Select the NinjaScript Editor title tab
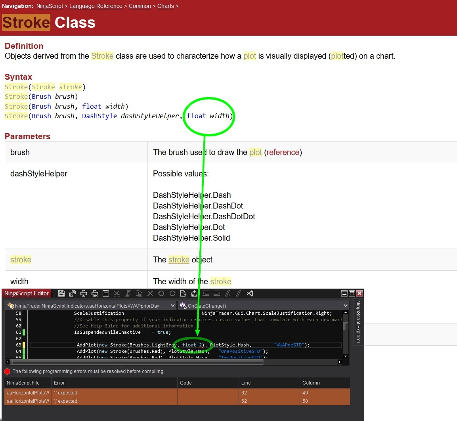The width and height of the screenshot is (457, 421). 27,293
